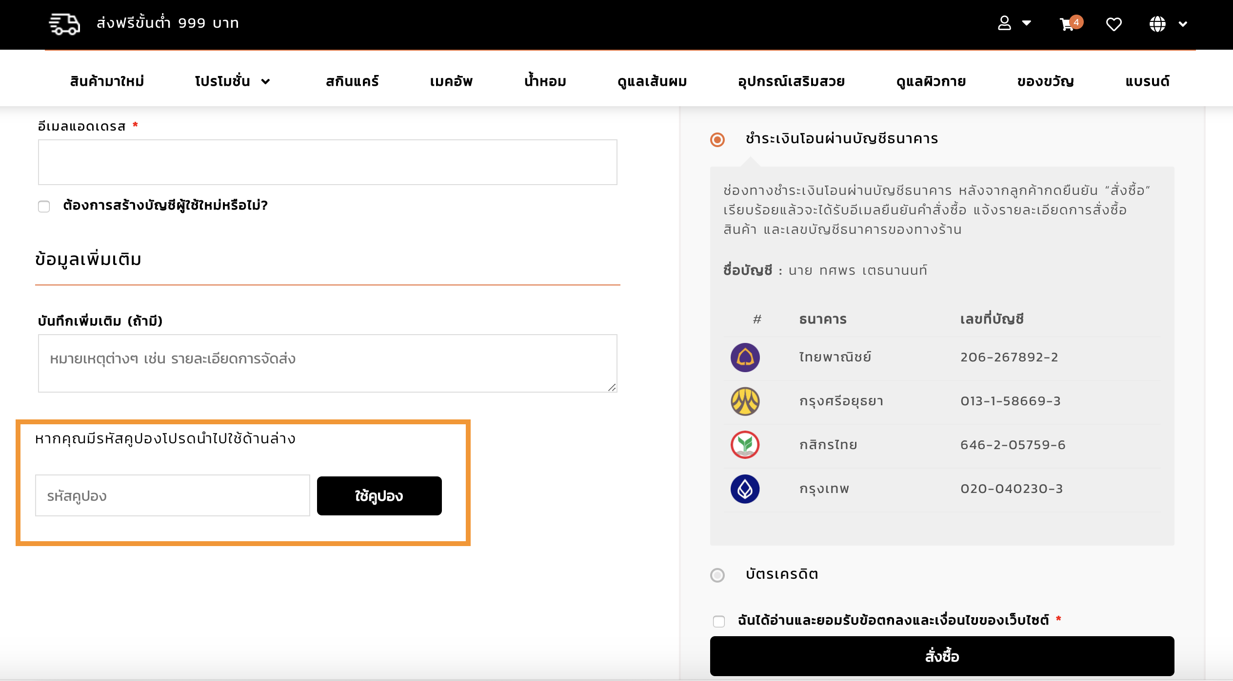Check the create new account checkbox
This screenshot has width=1233, height=681.
[x=44, y=207]
